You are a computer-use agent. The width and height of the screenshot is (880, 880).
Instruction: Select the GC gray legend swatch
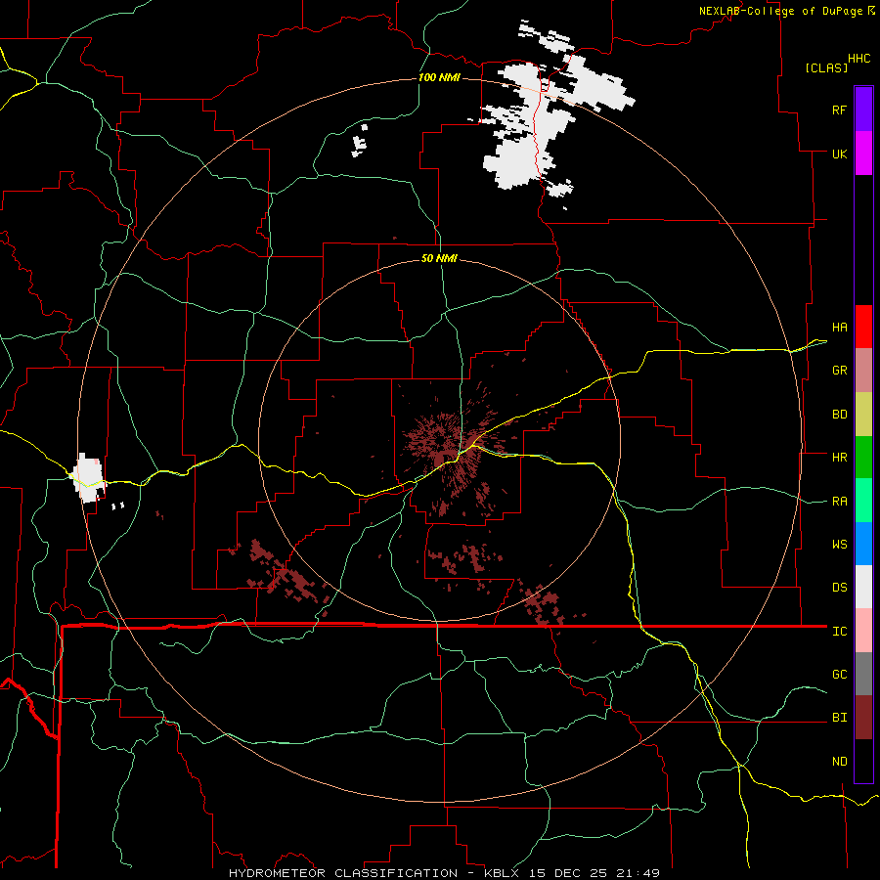click(x=863, y=674)
